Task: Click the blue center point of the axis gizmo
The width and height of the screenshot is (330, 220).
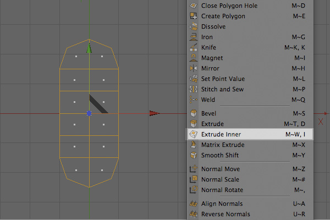Action: pyautogui.click(x=89, y=113)
